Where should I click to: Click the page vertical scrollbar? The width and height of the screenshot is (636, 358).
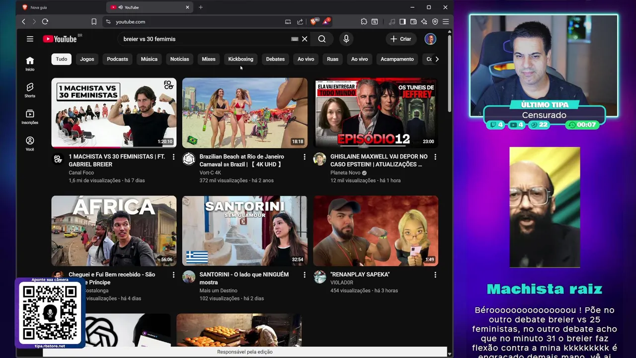(450, 73)
